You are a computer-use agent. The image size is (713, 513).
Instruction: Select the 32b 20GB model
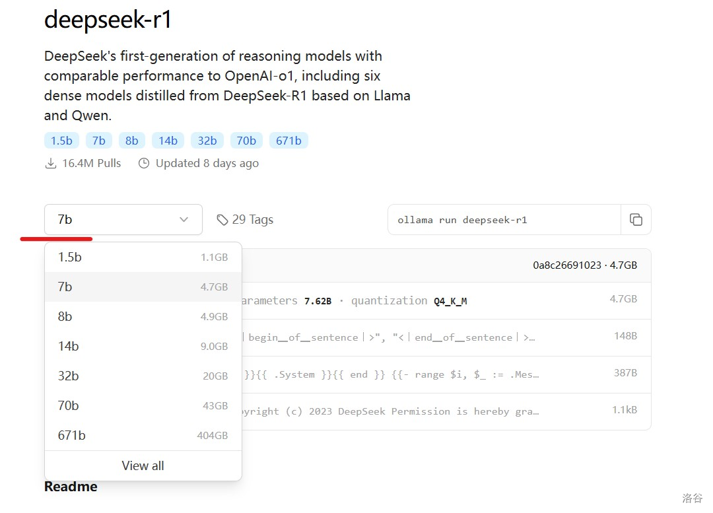click(x=143, y=376)
